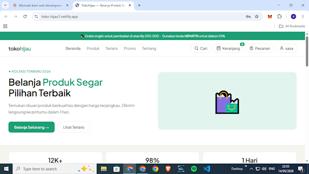Click the Windows taskbar search box
The height and width of the screenshot is (174, 309).
tap(55, 169)
